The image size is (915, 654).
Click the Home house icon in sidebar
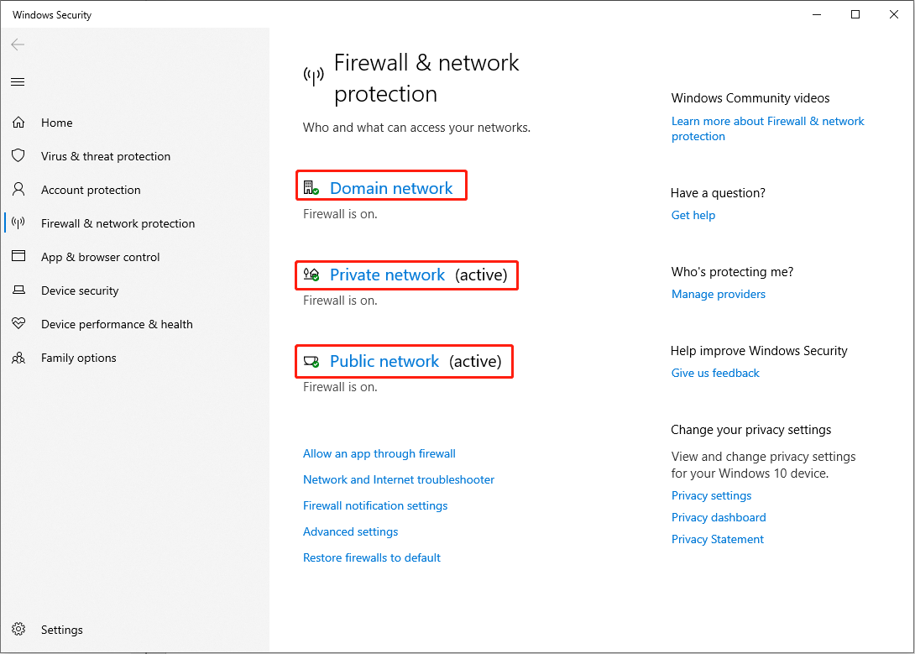(18, 123)
